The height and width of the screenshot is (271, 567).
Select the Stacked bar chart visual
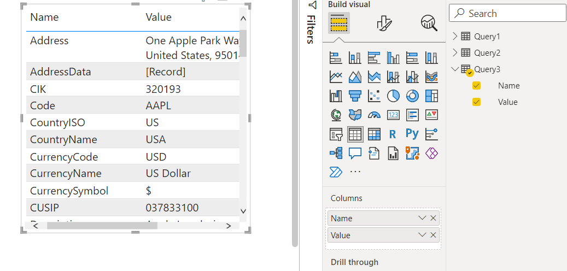click(x=336, y=57)
